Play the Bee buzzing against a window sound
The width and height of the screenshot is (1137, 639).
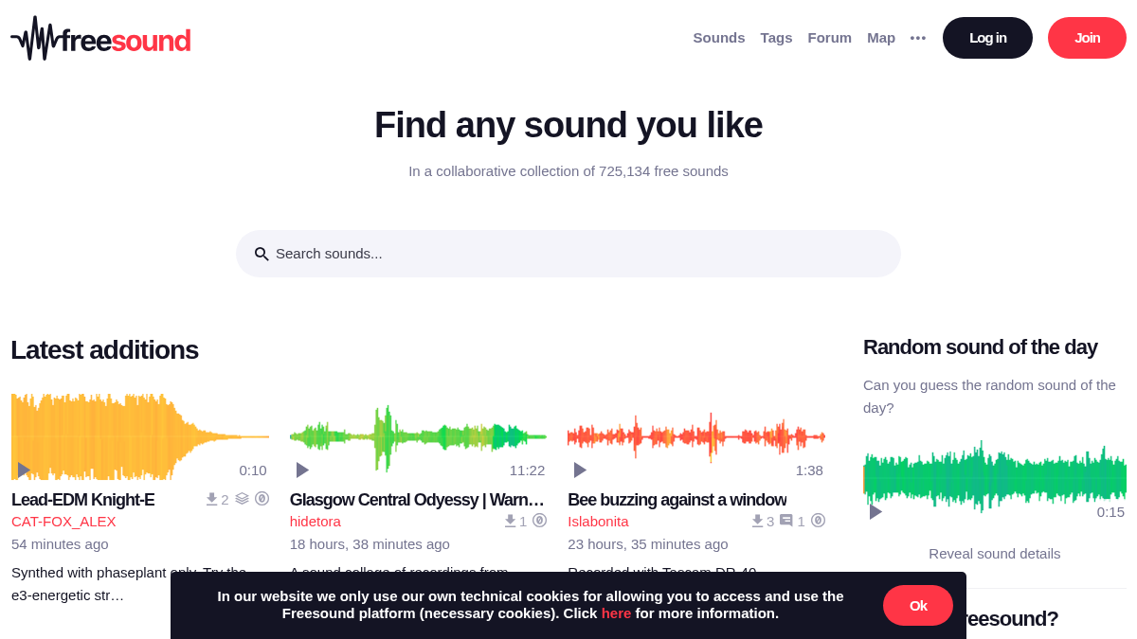coord(580,470)
